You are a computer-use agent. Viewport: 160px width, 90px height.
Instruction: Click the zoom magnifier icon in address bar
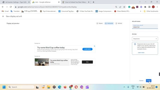(x=116, y=7)
